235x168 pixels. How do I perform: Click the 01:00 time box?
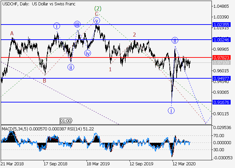[x=65, y=121]
